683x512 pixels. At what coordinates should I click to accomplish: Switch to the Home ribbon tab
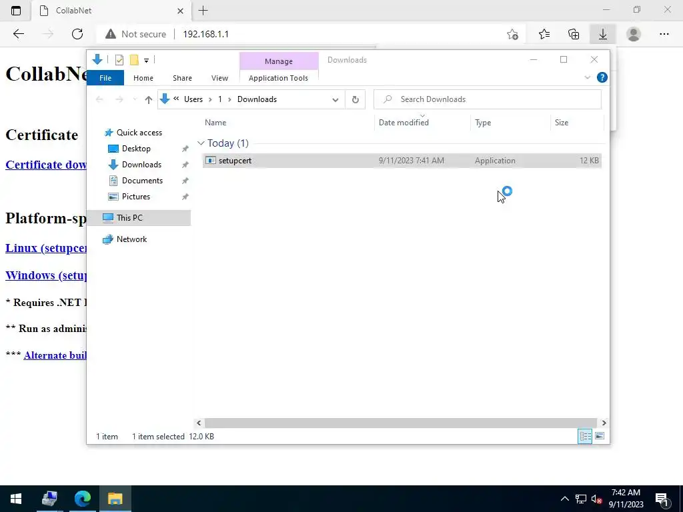tap(143, 78)
